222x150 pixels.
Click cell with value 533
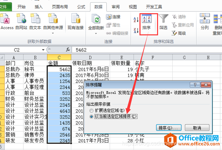59,93
